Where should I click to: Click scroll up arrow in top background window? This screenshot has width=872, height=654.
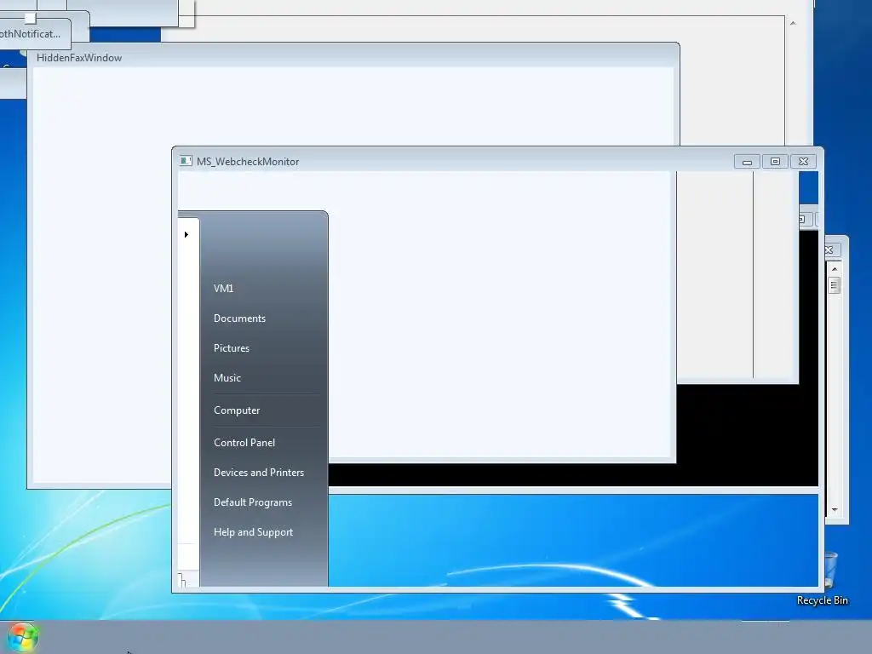793,23
